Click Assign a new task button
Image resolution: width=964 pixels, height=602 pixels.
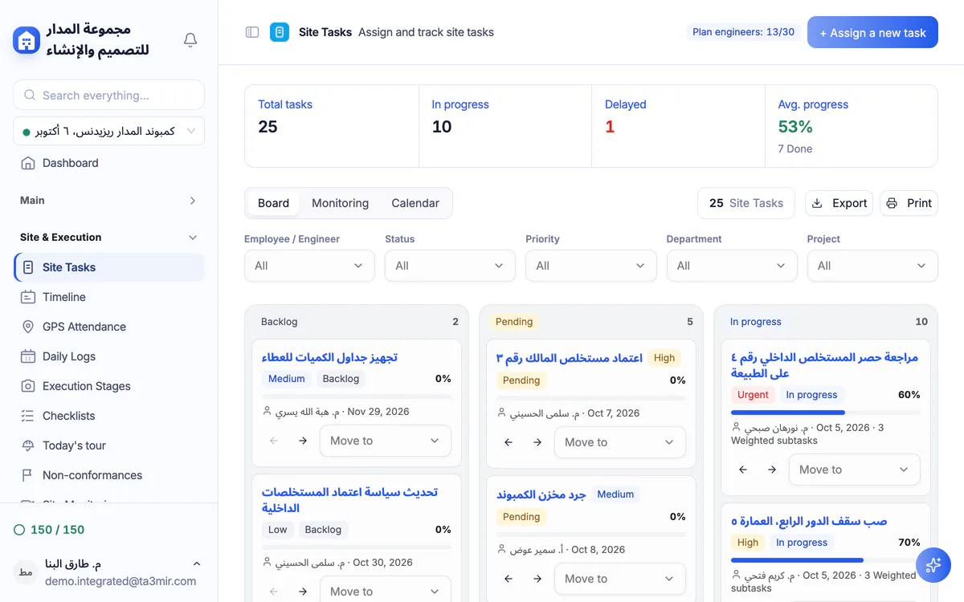click(x=872, y=33)
